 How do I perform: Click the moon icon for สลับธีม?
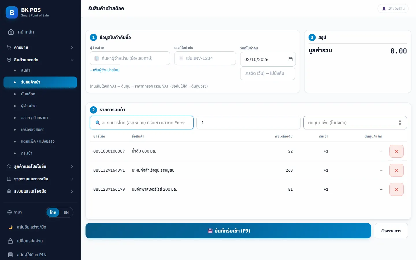(x=10, y=227)
